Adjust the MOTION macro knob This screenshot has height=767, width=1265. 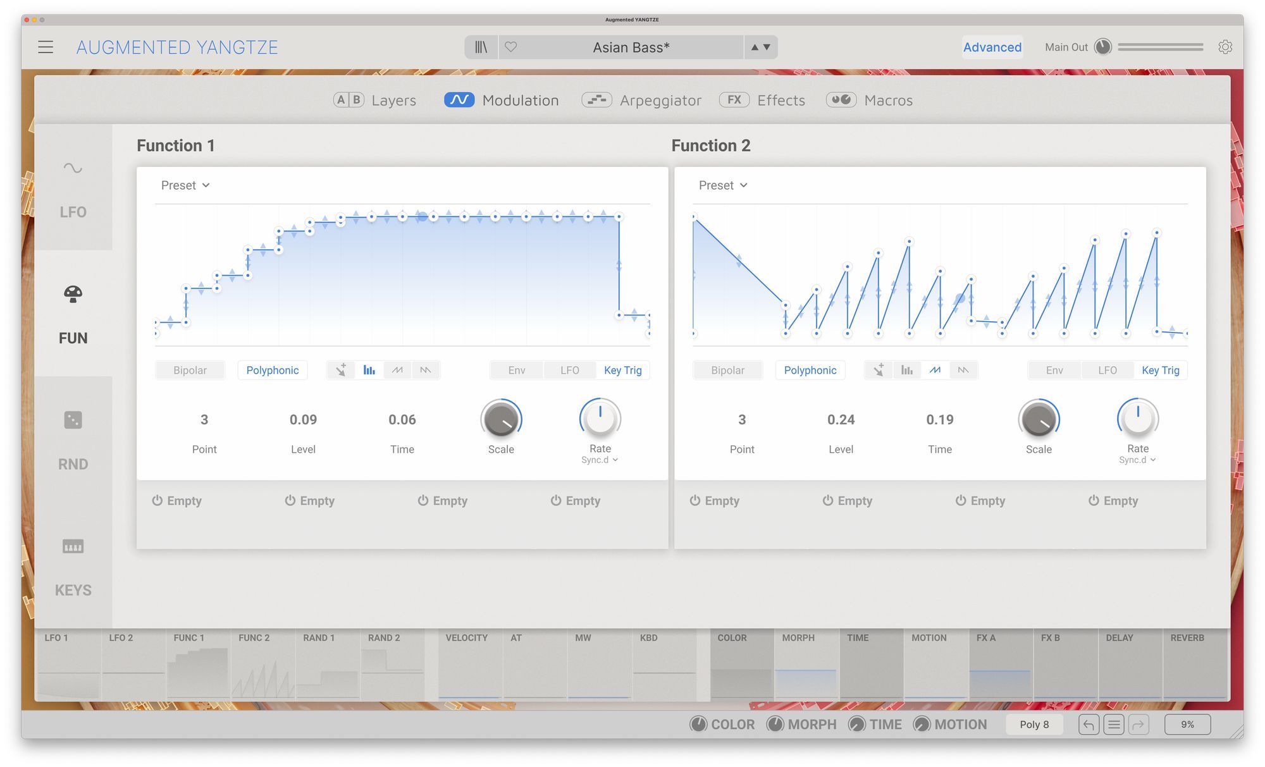[922, 725]
